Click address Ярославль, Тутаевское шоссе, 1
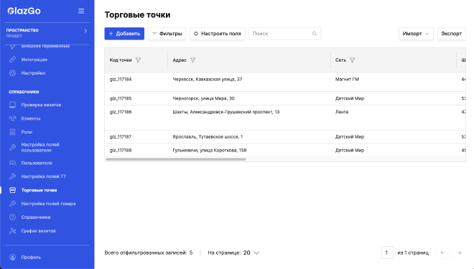Image resolution: width=474 pixels, height=269 pixels. coord(208,137)
